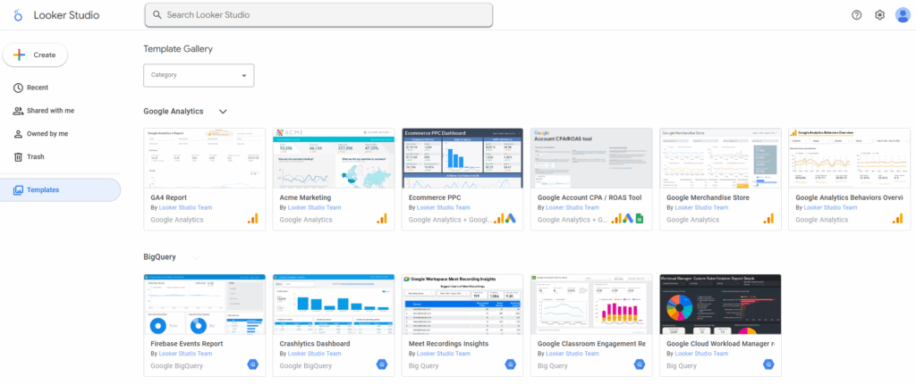Open the Crashlytics Dashboard template thumbnail

click(334, 304)
